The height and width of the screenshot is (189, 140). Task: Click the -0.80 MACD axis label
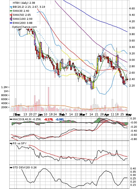click(133, 139)
